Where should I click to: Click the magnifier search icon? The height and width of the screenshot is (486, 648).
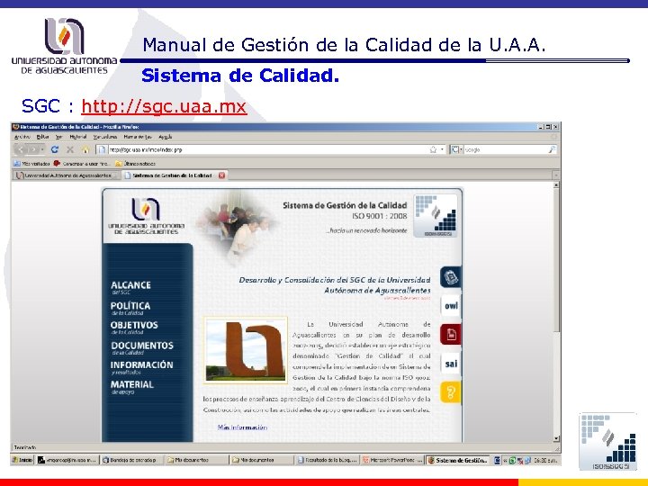point(552,149)
